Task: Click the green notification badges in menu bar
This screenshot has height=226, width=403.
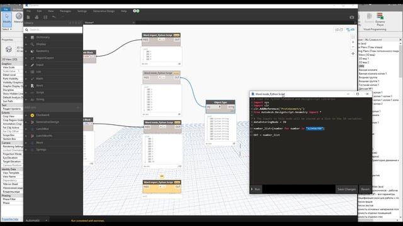Action: point(136,11)
